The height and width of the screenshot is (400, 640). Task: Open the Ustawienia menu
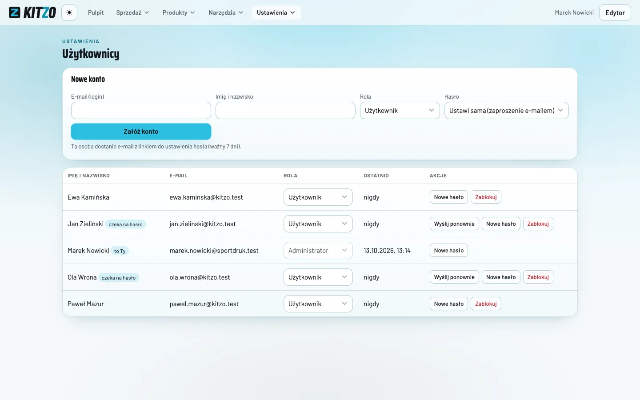[x=276, y=12]
